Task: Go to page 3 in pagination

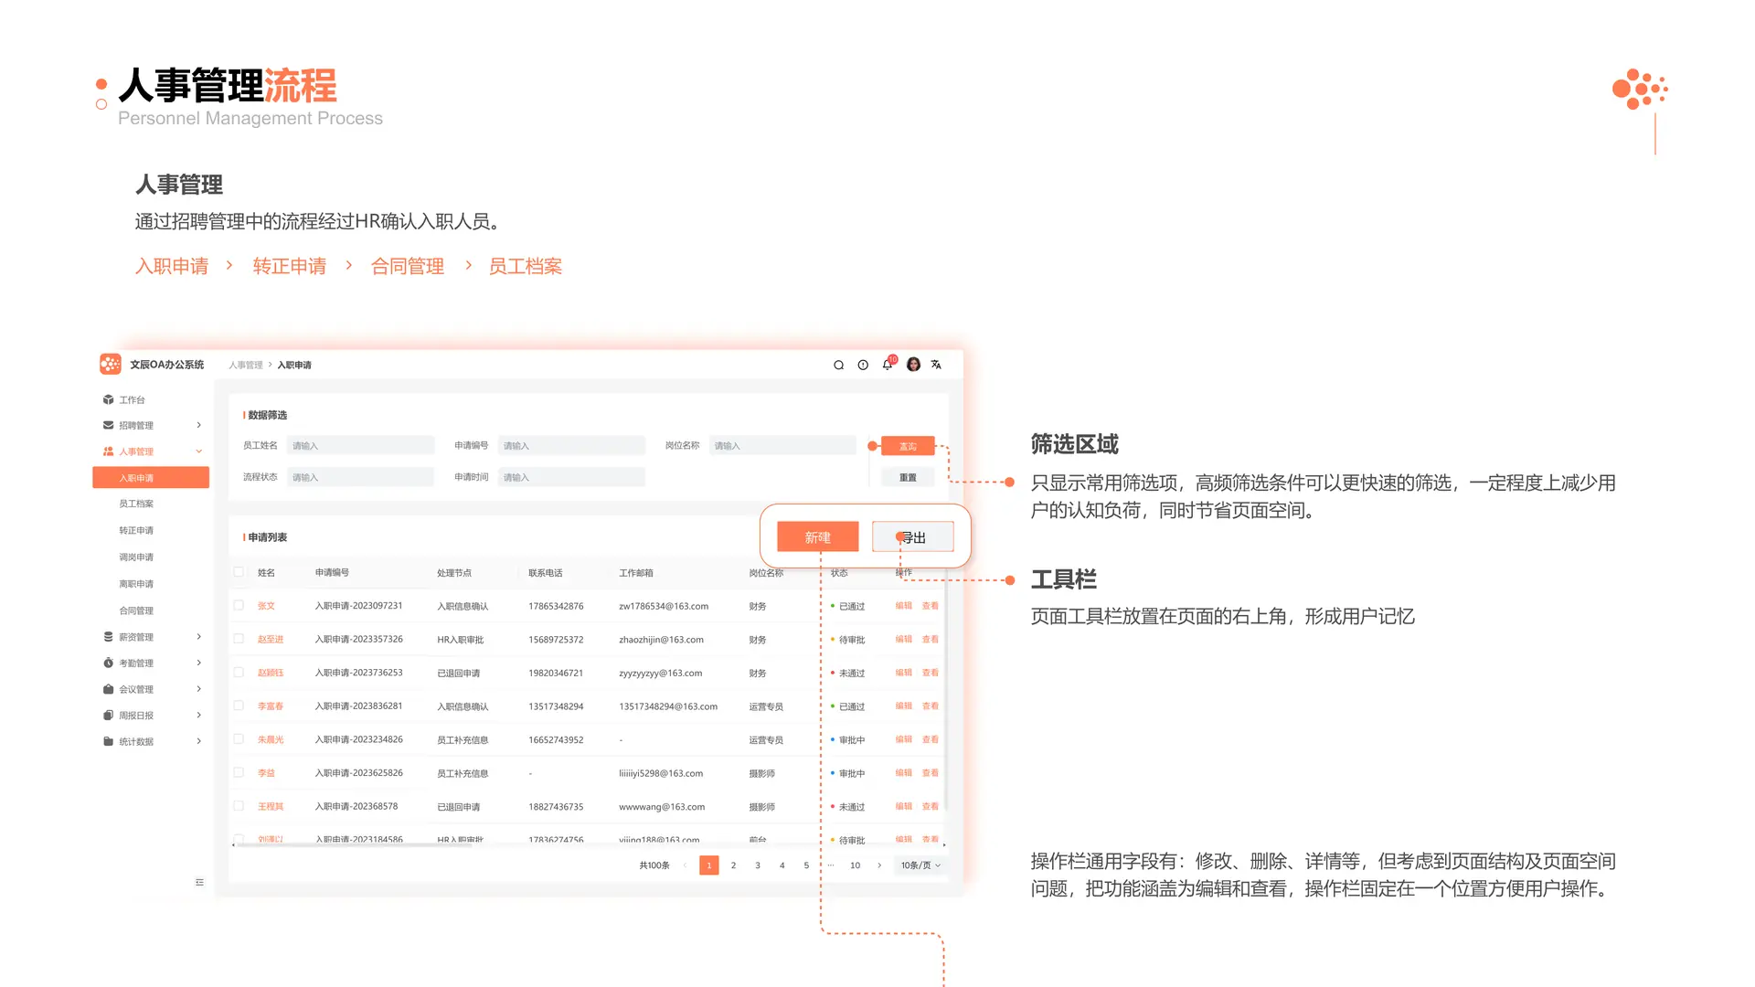Action: 758,865
